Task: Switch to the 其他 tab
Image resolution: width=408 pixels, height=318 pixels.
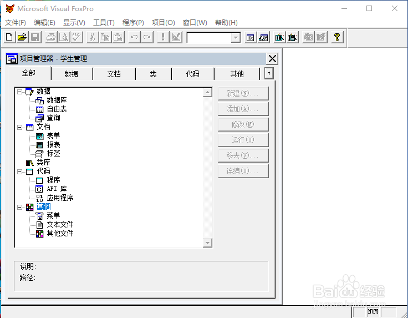Action: tap(237, 74)
